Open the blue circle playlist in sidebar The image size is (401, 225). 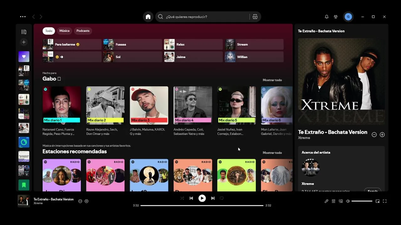coord(24,142)
